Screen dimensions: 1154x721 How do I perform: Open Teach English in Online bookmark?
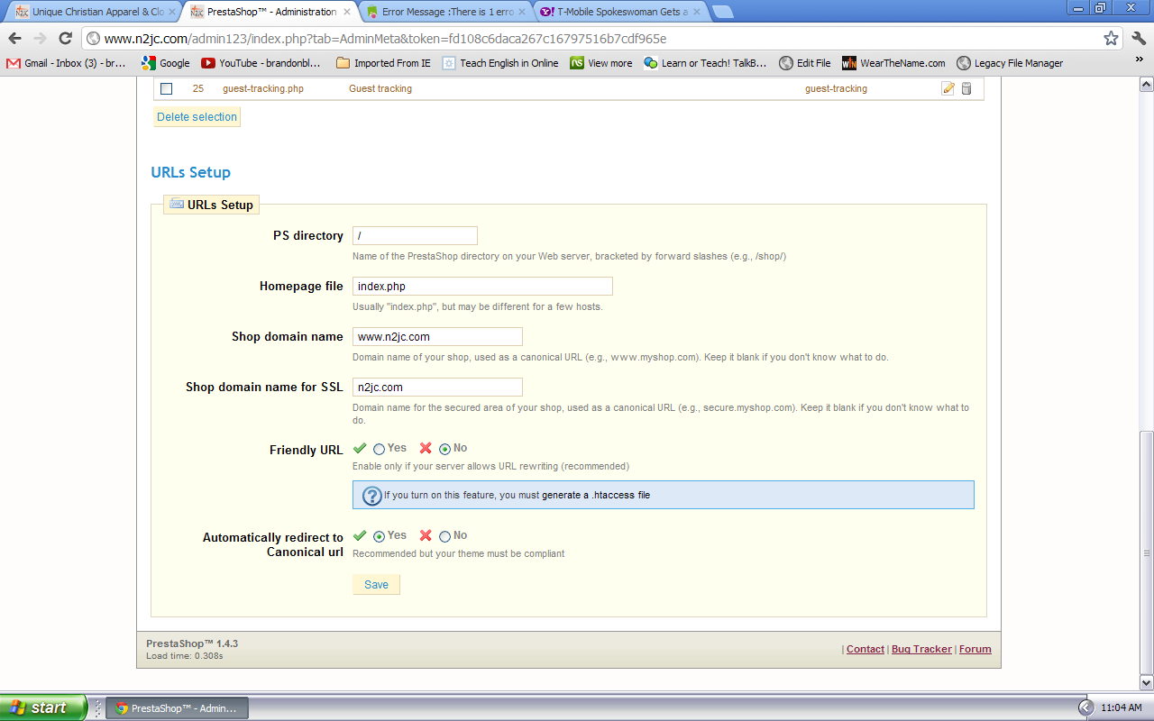[x=500, y=63]
